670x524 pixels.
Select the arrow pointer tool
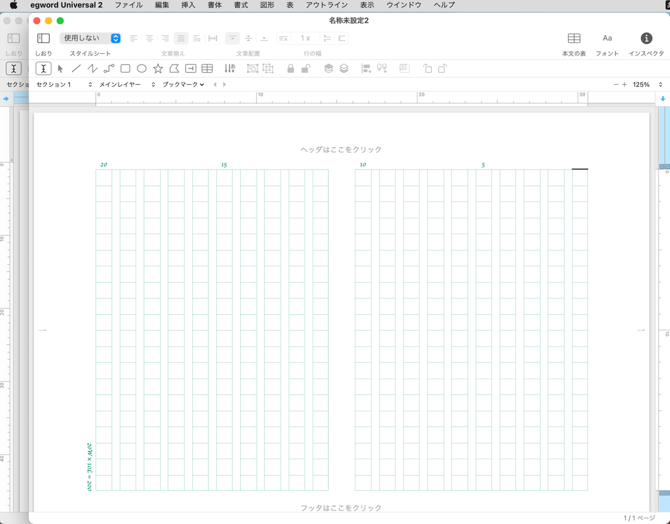(60, 69)
